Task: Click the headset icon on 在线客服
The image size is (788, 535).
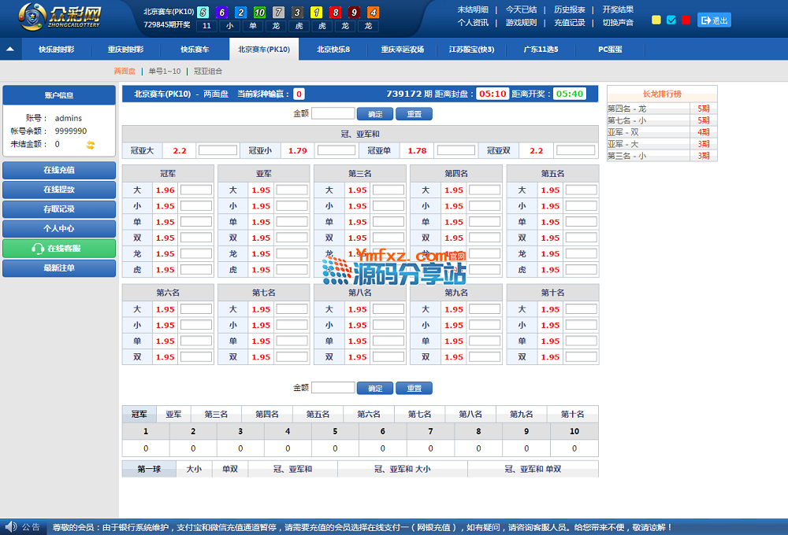Action: [x=37, y=249]
